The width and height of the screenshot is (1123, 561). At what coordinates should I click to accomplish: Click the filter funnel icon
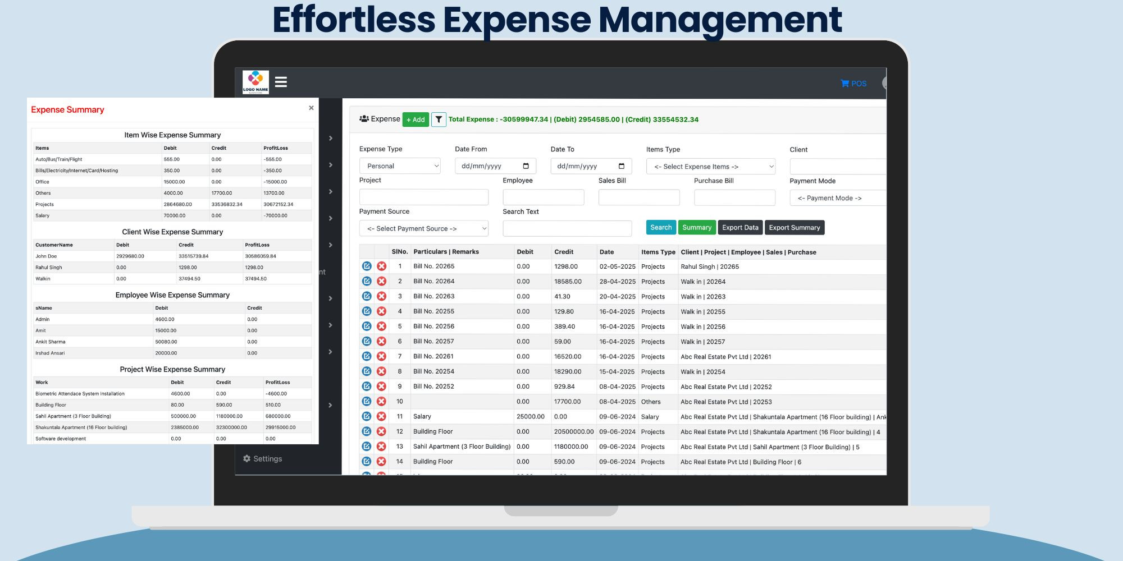439,119
